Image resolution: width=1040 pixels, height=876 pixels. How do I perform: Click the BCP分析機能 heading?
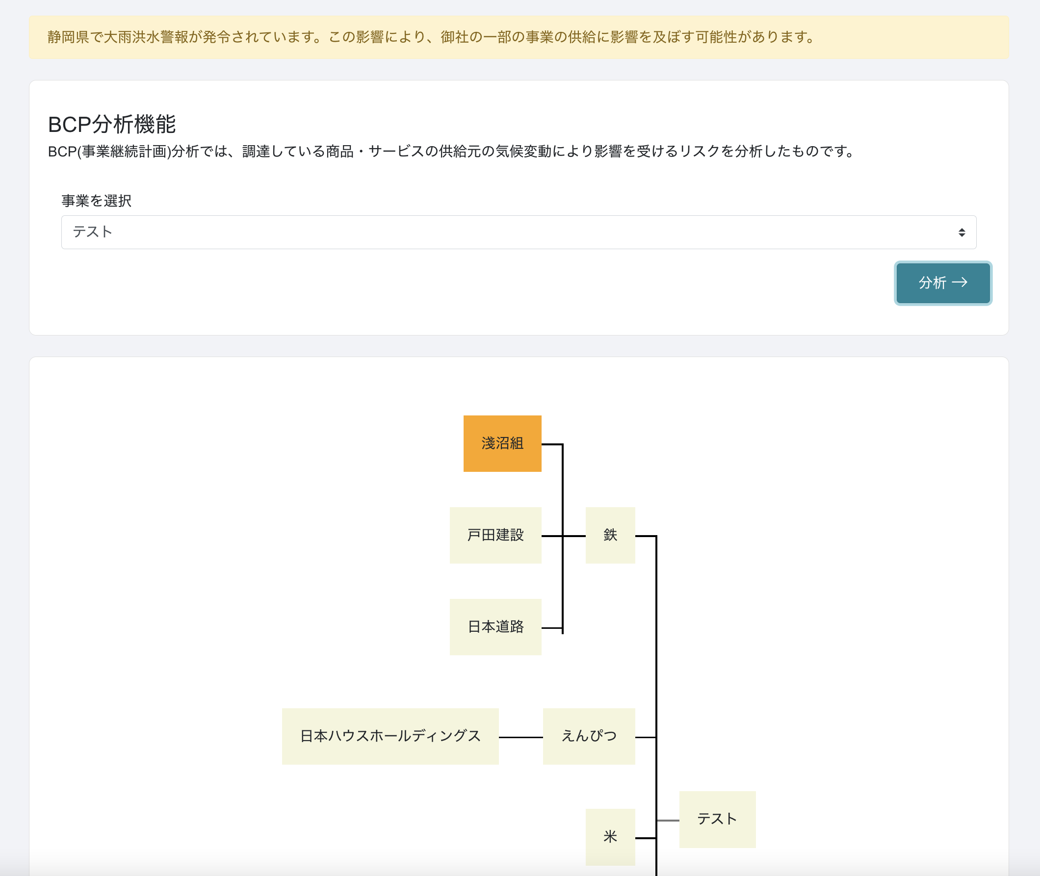(x=112, y=125)
